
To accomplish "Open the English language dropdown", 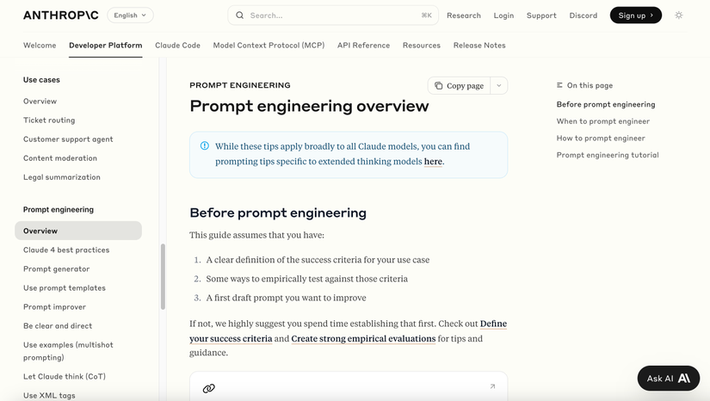I will pos(131,15).
